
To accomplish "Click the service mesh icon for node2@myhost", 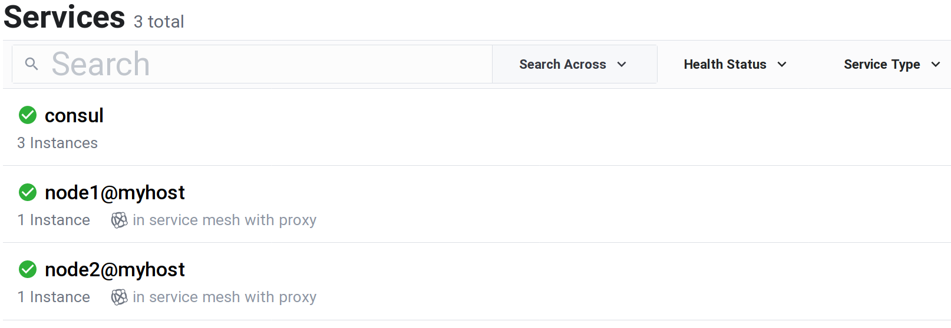I will coord(119,297).
